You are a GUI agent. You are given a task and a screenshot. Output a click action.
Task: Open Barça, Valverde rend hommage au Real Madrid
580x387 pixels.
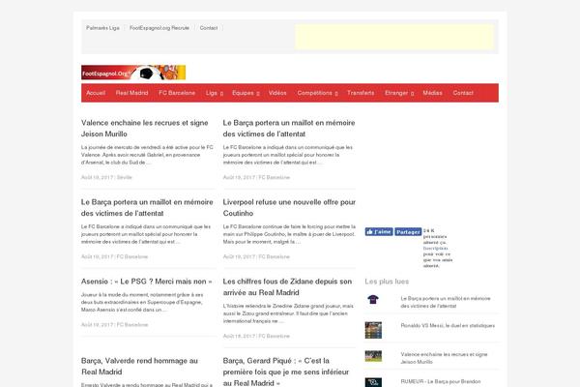click(x=139, y=367)
